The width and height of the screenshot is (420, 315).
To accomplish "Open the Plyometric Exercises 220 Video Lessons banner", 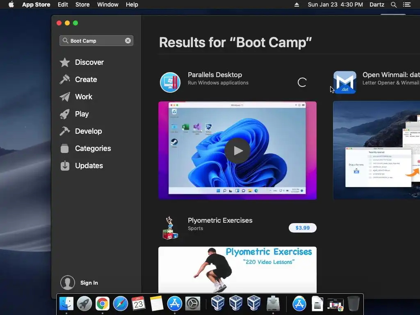I will click(x=237, y=270).
